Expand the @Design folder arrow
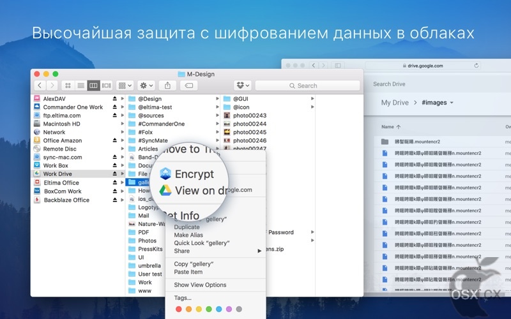The height and width of the screenshot is (319, 511). point(217,98)
